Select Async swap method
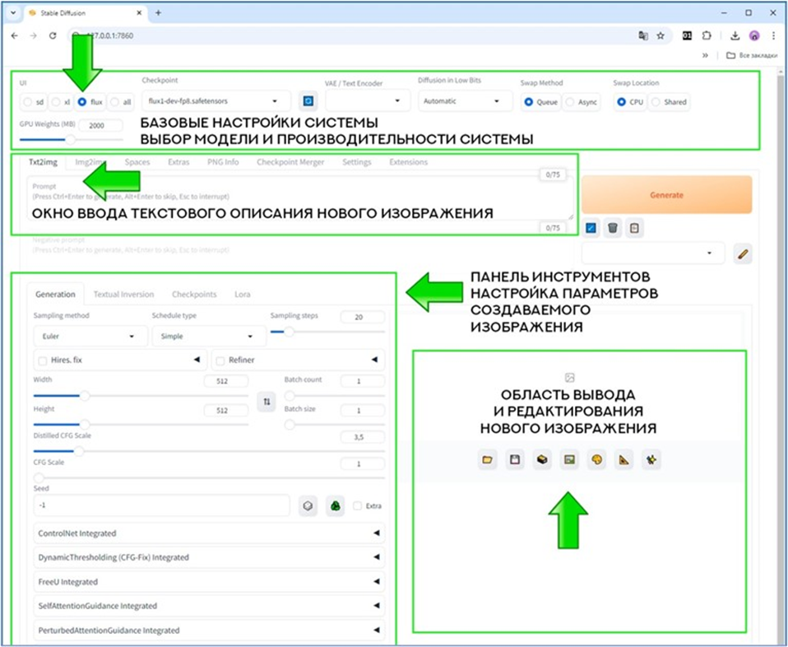The width and height of the screenshot is (788, 647). pos(568,102)
